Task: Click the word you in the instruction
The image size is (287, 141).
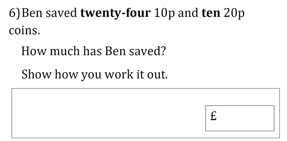Action: 91,75
